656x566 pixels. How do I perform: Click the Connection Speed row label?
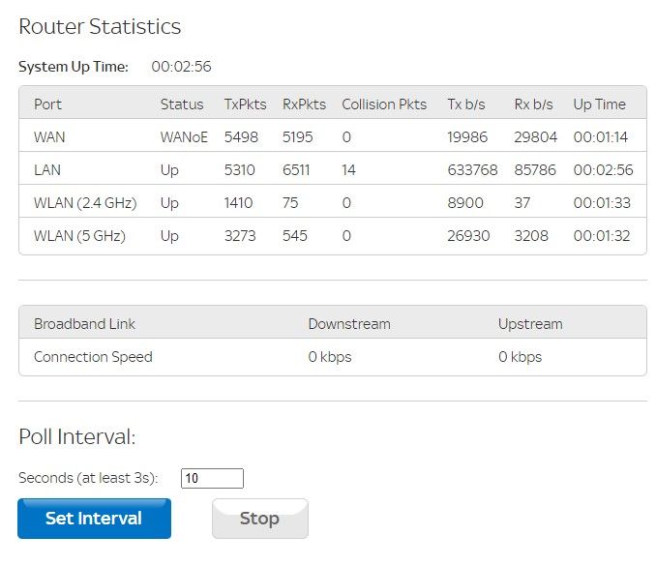[x=93, y=357]
